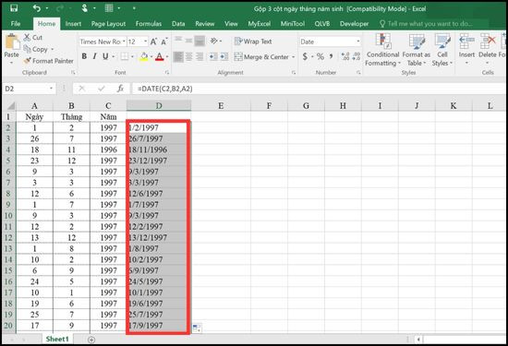The height and width of the screenshot is (346, 508).
Task: Click the Paste clipboard icon
Action: pyautogui.click(x=12, y=42)
